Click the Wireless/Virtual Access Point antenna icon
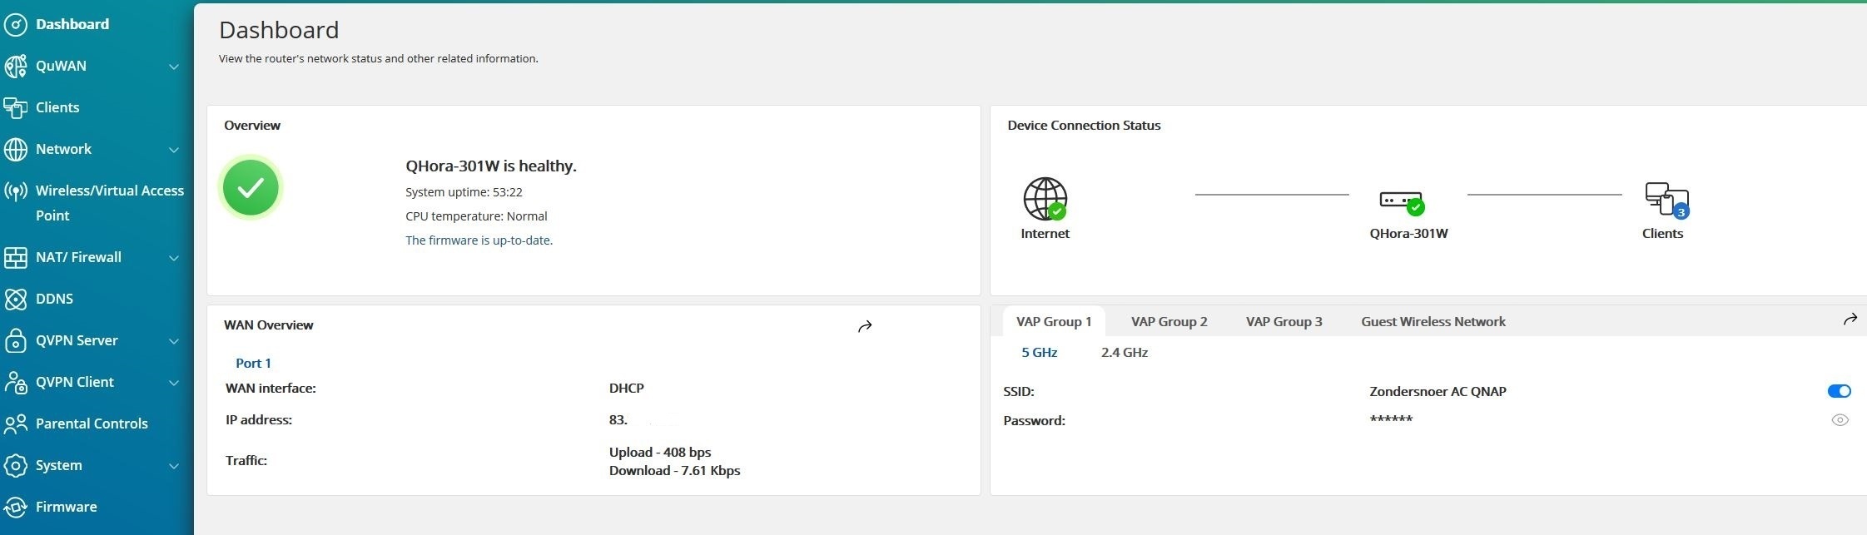1867x535 pixels. [x=16, y=192]
